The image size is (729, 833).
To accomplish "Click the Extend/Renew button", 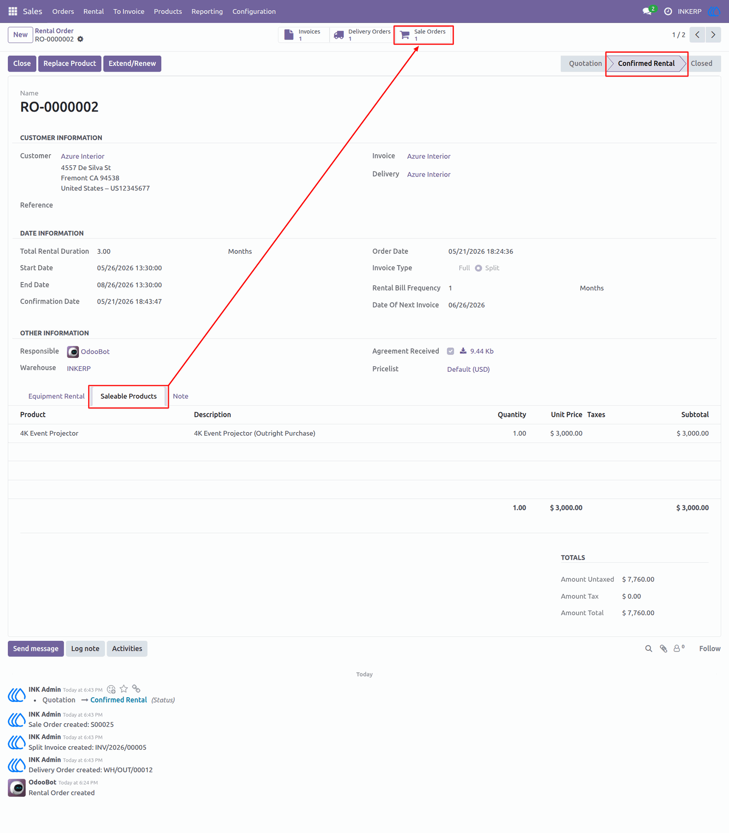I will coord(132,63).
